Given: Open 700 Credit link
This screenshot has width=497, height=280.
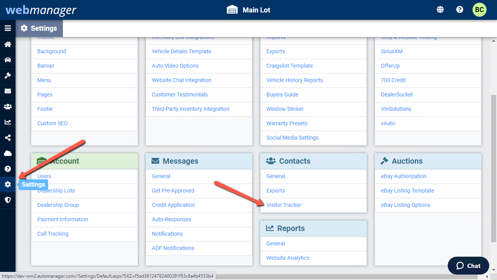Looking at the screenshot, I should click(393, 80).
